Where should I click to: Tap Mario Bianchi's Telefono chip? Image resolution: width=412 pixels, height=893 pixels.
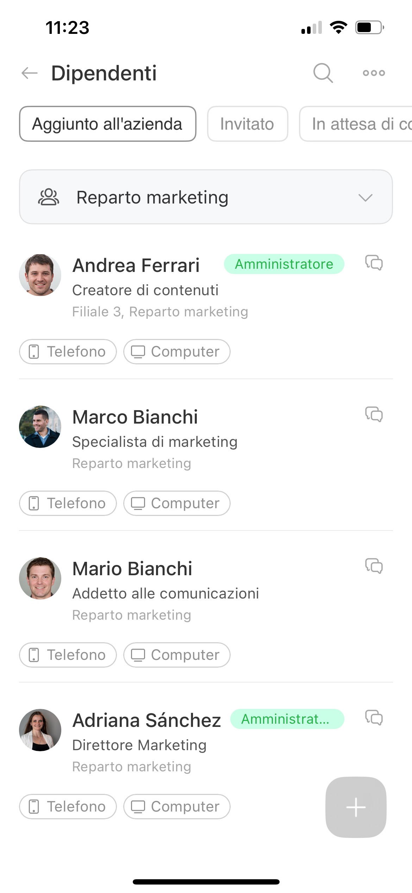pos(68,655)
